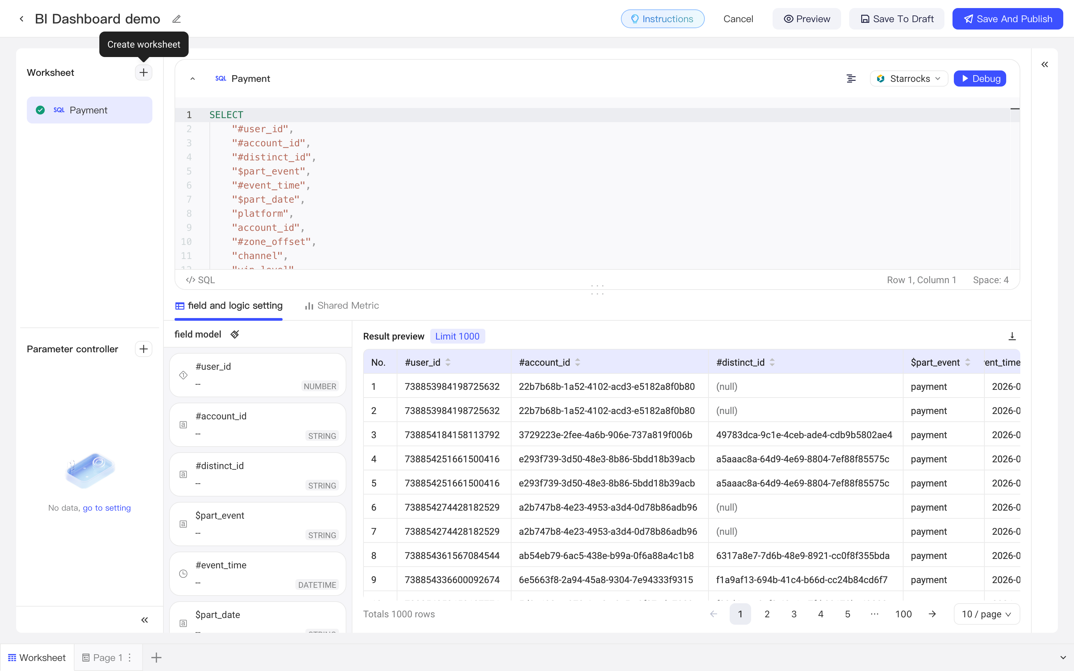Add a Parameter controller
Viewport: 1074px width, 671px height.
(x=143, y=349)
